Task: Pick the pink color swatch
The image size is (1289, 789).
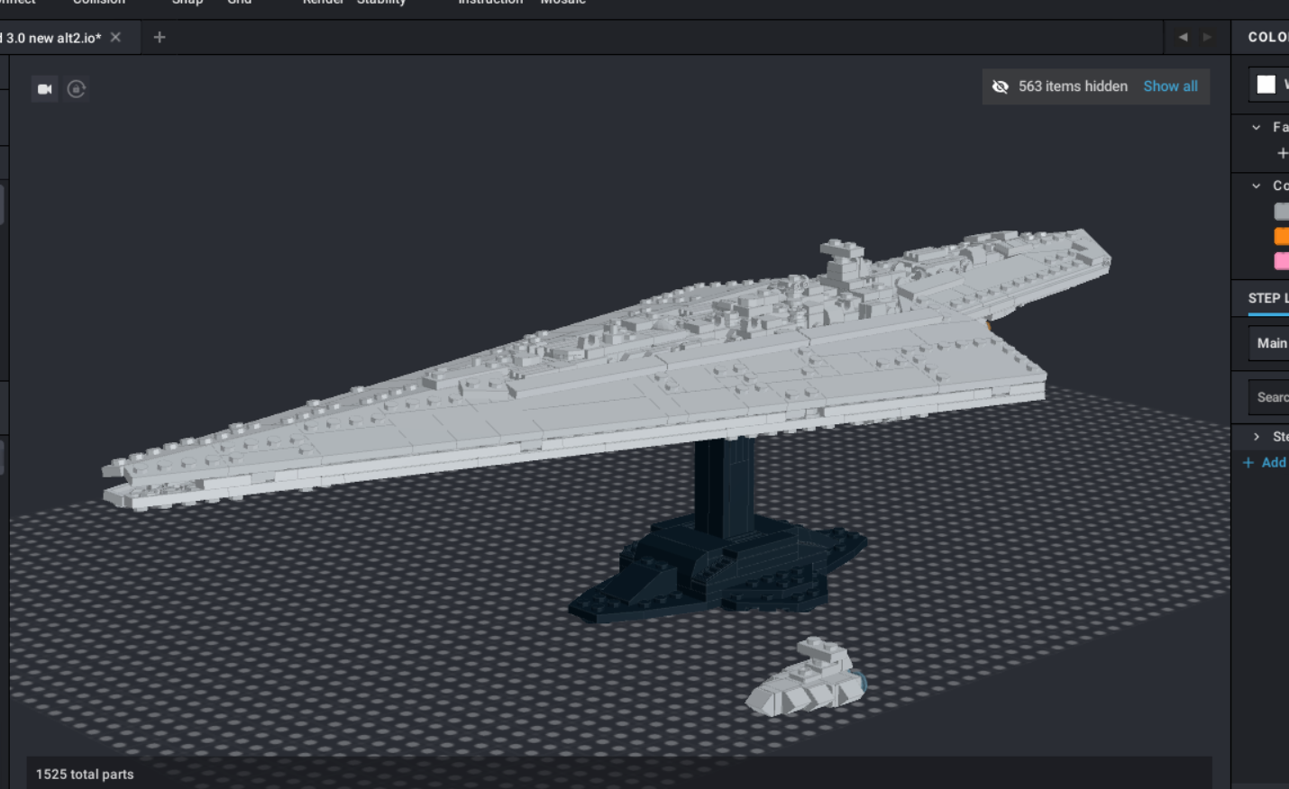Action: (1281, 260)
